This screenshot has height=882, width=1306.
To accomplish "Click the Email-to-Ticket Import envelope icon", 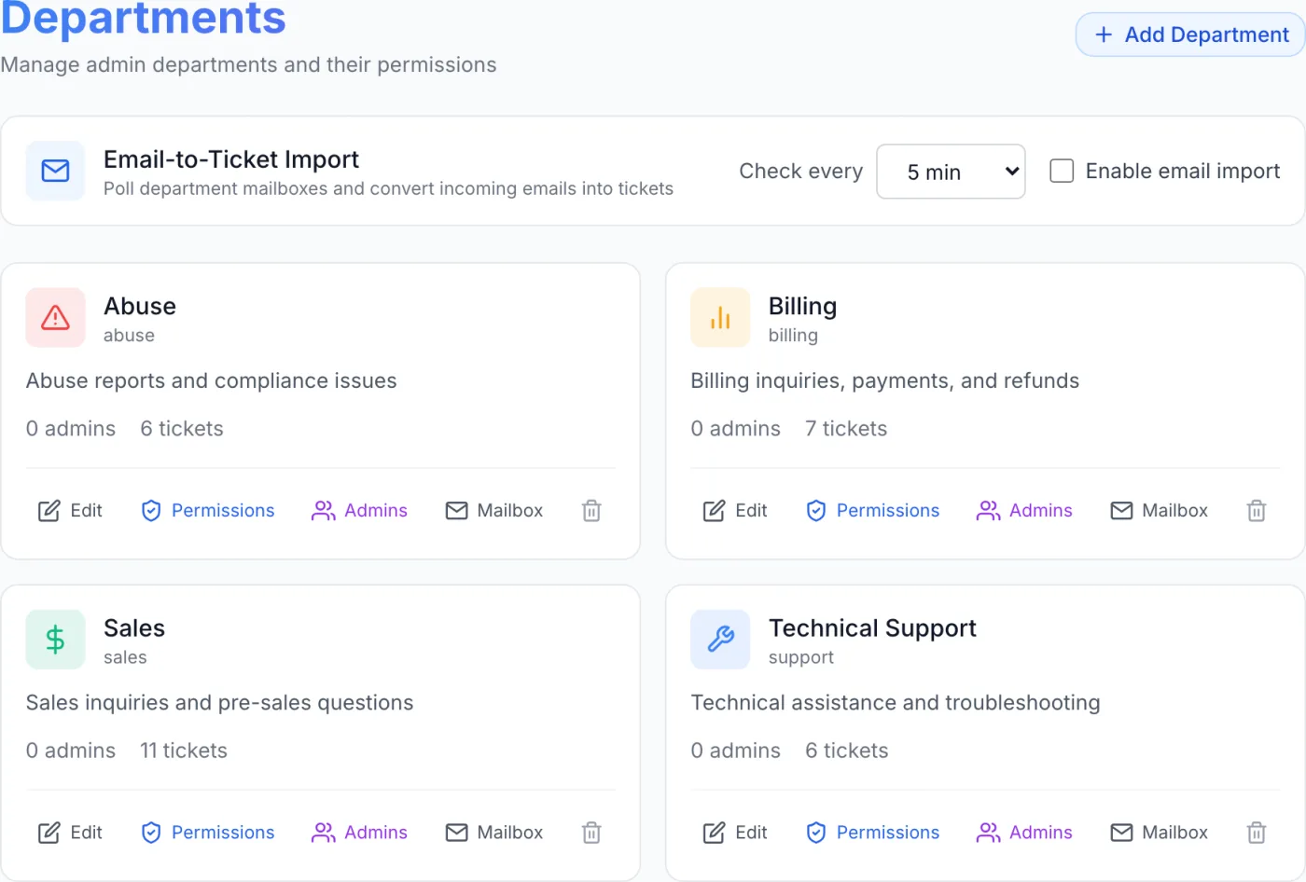I will pos(55,171).
